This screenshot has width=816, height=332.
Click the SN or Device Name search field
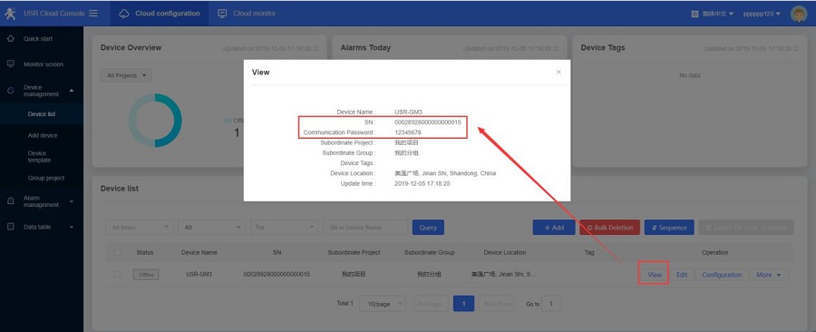(x=365, y=228)
